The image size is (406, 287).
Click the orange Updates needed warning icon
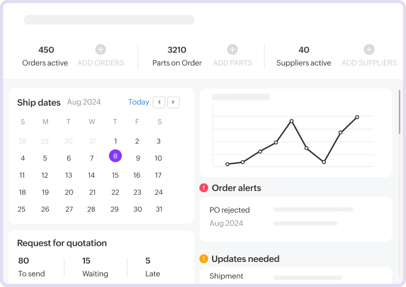[x=204, y=259]
